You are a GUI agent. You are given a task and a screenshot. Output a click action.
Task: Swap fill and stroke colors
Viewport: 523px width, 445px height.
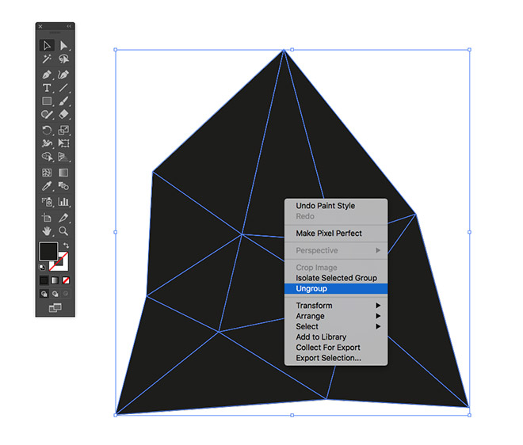66,245
